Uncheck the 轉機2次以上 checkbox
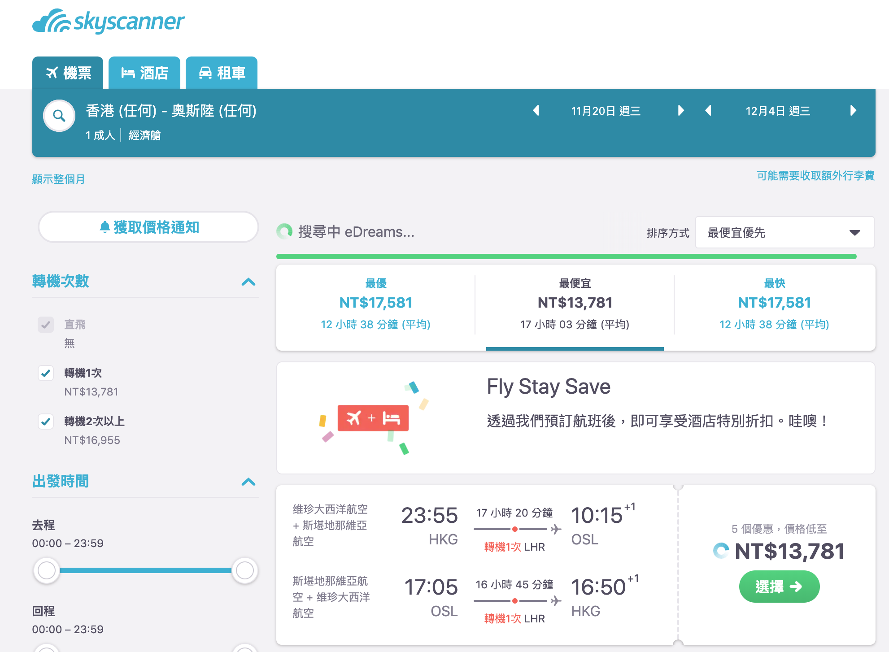 coord(46,422)
